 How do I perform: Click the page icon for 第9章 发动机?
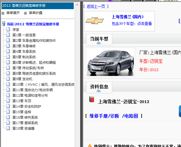pos(8,79)
